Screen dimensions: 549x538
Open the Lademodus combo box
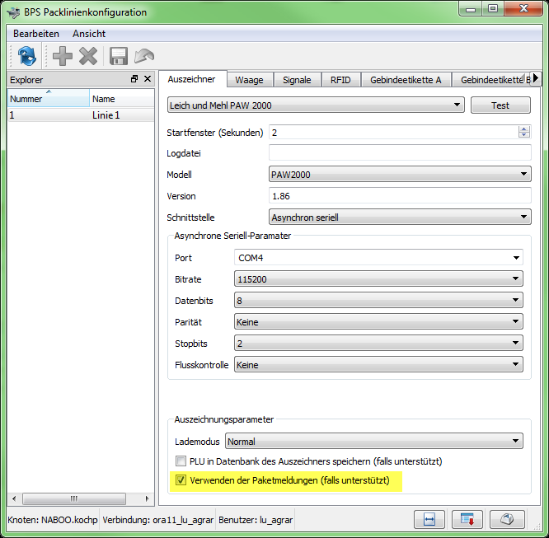[x=374, y=442]
